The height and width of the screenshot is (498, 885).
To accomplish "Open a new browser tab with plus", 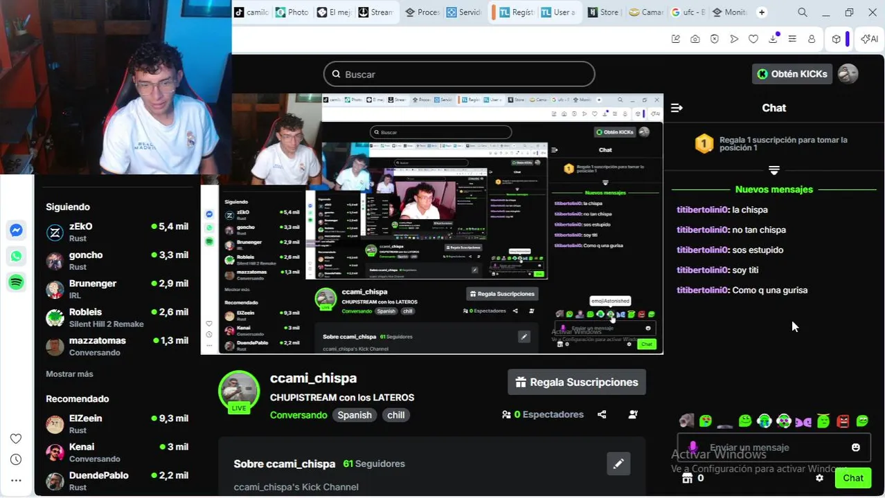I will [762, 12].
